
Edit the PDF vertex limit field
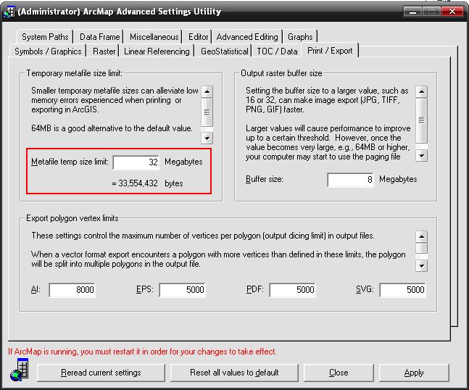pyautogui.click(x=292, y=290)
